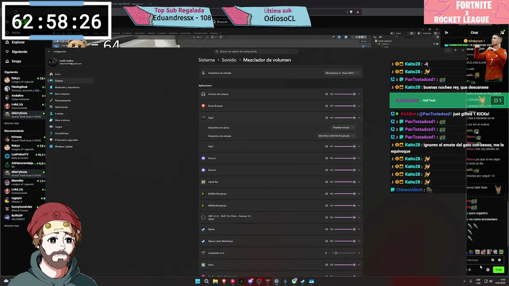Expand the Sonidos del sistema row
This screenshot has height=286, width=509.
coord(359,94)
